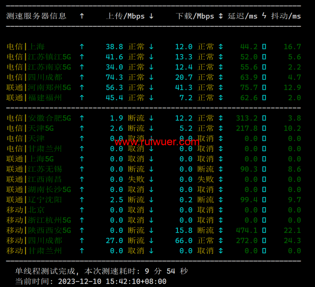Click the www.ruiwuer.com watermark link
This screenshot has height=287, width=315.
[x=157, y=142]
